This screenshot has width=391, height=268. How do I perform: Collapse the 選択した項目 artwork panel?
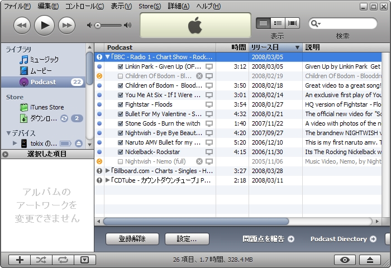click(x=5, y=154)
